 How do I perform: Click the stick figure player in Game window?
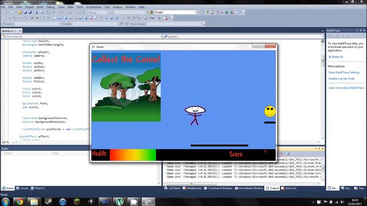[x=195, y=116]
